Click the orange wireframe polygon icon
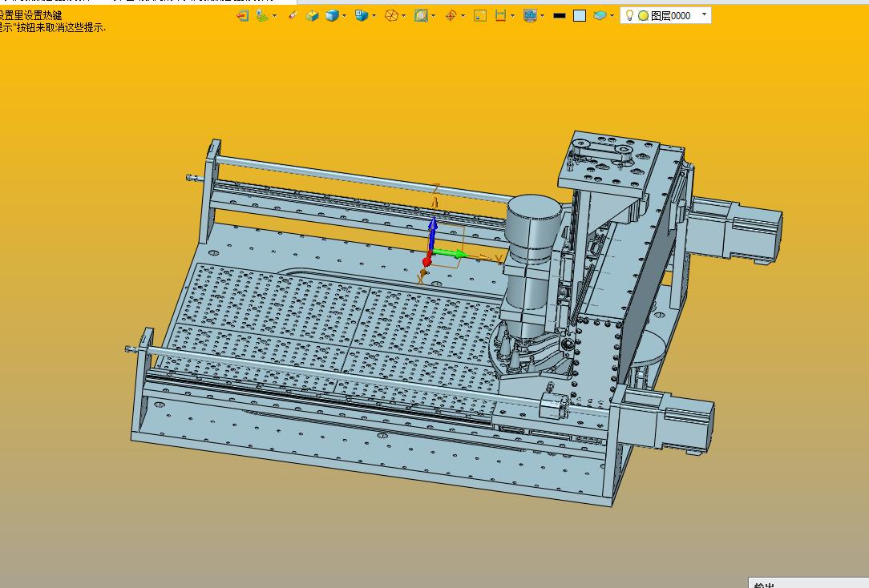The width and height of the screenshot is (869, 588). (x=391, y=16)
